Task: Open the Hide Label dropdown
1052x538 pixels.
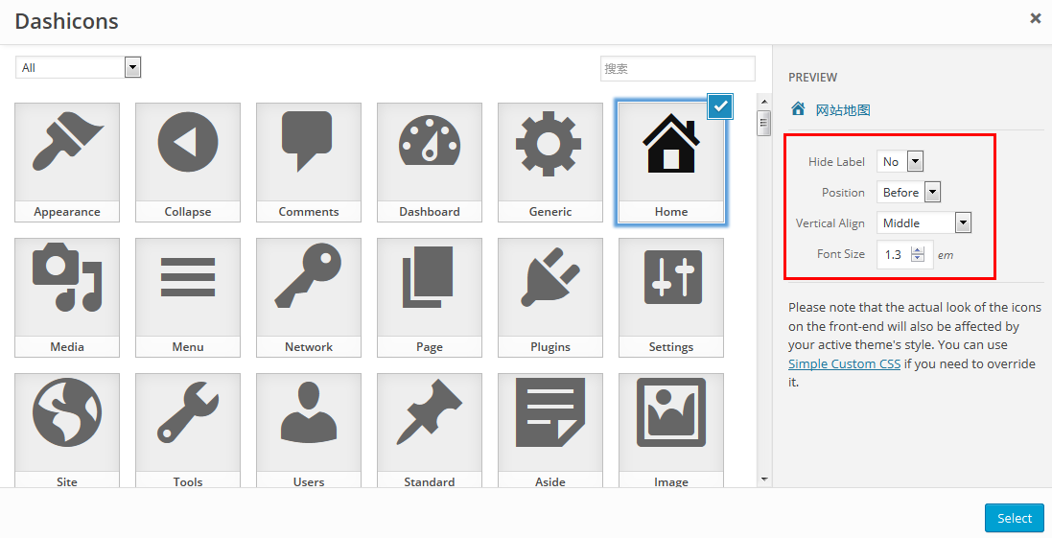Action: pos(900,162)
